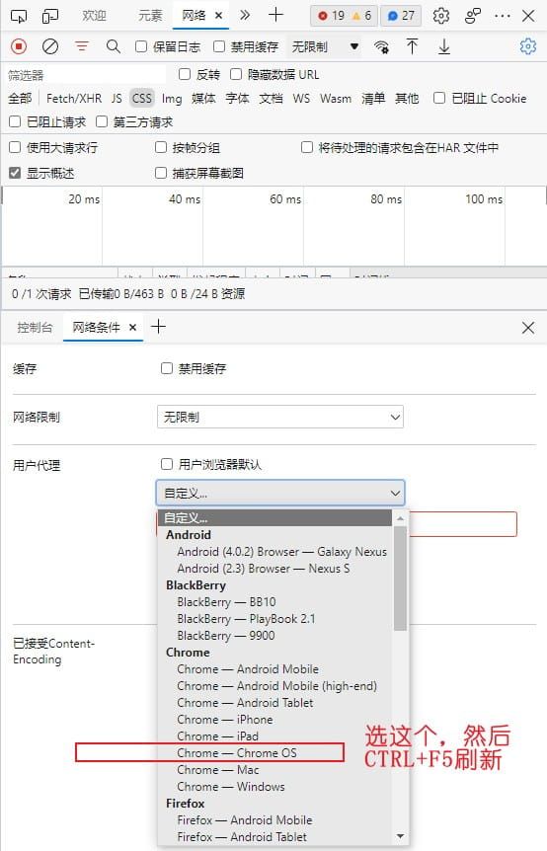
Task: Filter by JS requests
Action: pyautogui.click(x=117, y=99)
